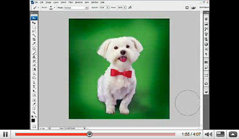The width and height of the screenshot is (239, 139).
Task: Mute the video volume
Action: pyautogui.click(x=208, y=134)
